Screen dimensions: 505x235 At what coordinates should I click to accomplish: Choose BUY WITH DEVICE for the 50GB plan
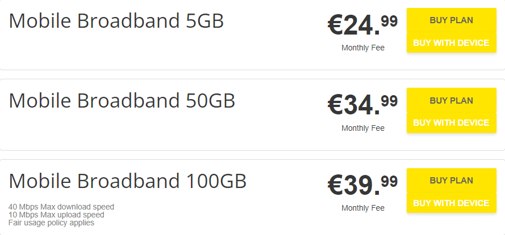point(451,122)
